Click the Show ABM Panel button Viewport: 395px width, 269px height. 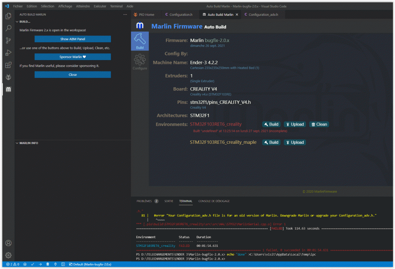tap(73, 39)
